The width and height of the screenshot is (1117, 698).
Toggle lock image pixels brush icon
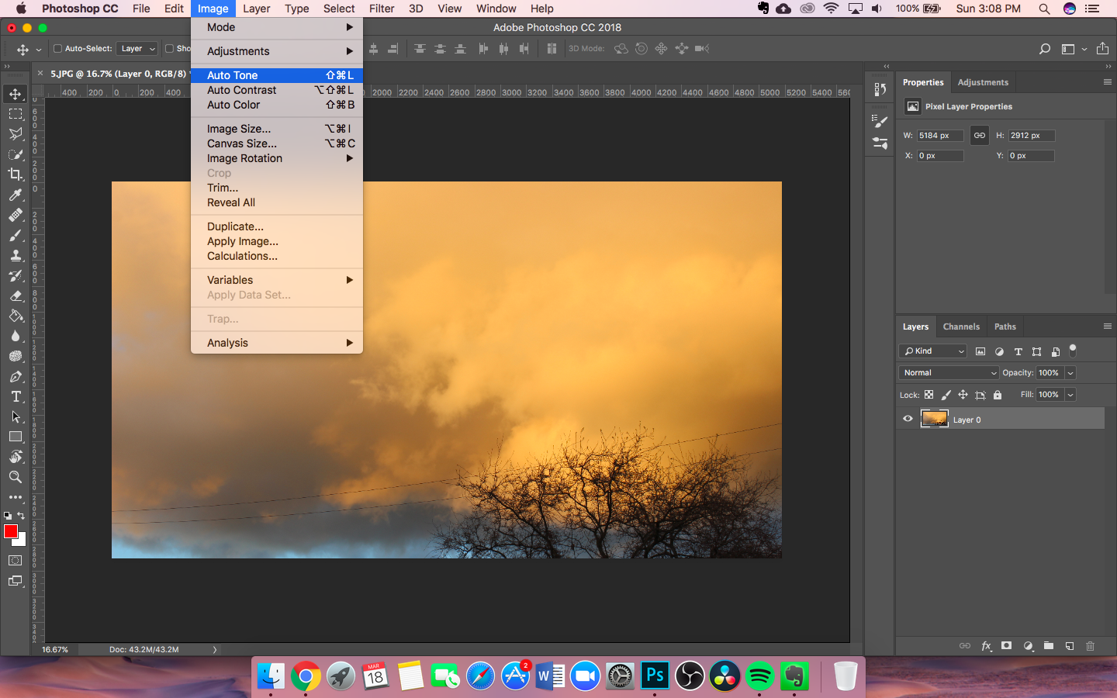pyautogui.click(x=946, y=395)
